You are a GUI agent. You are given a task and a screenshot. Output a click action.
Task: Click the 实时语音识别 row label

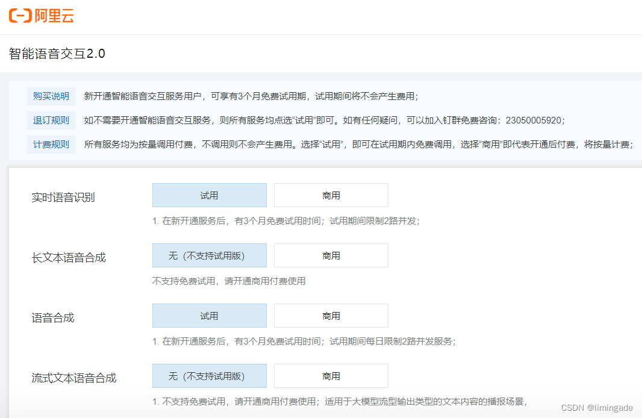pos(63,198)
